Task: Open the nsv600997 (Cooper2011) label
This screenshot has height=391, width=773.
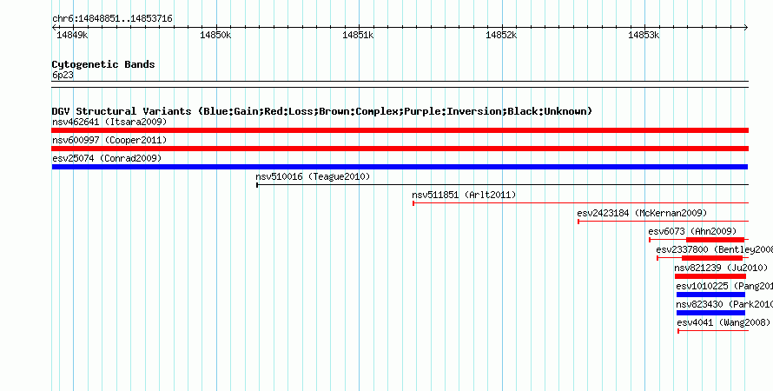Action: pyautogui.click(x=109, y=141)
